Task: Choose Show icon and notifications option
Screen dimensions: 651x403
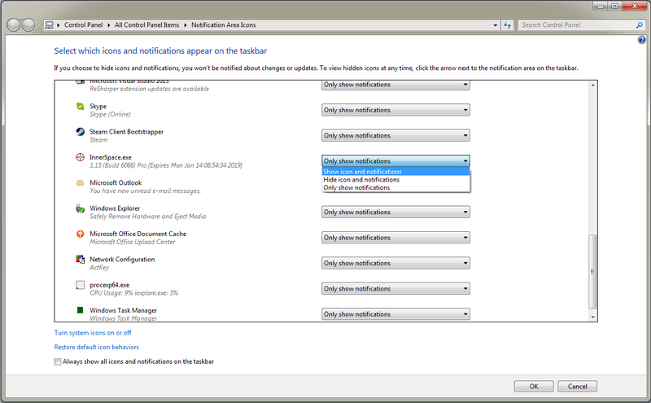Action: click(x=395, y=172)
